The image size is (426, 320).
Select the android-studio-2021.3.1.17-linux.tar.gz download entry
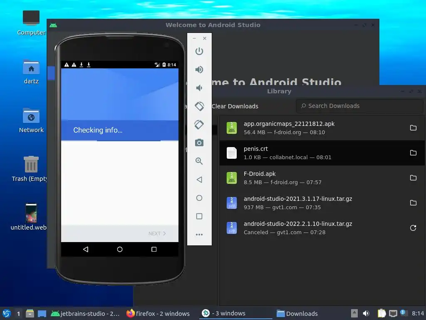click(322, 203)
